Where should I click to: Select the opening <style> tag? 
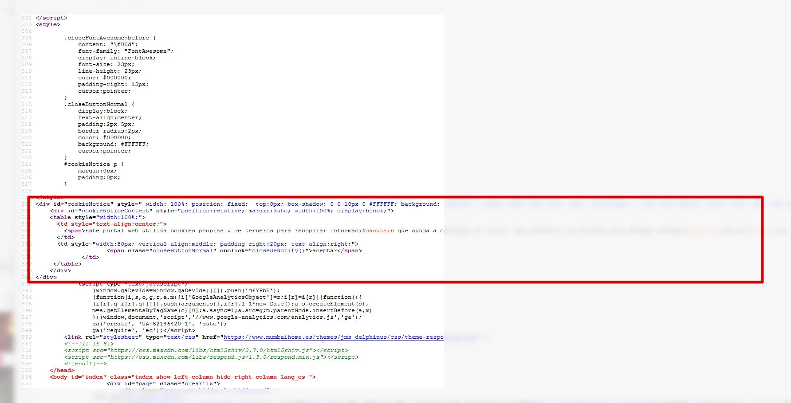[48, 24]
